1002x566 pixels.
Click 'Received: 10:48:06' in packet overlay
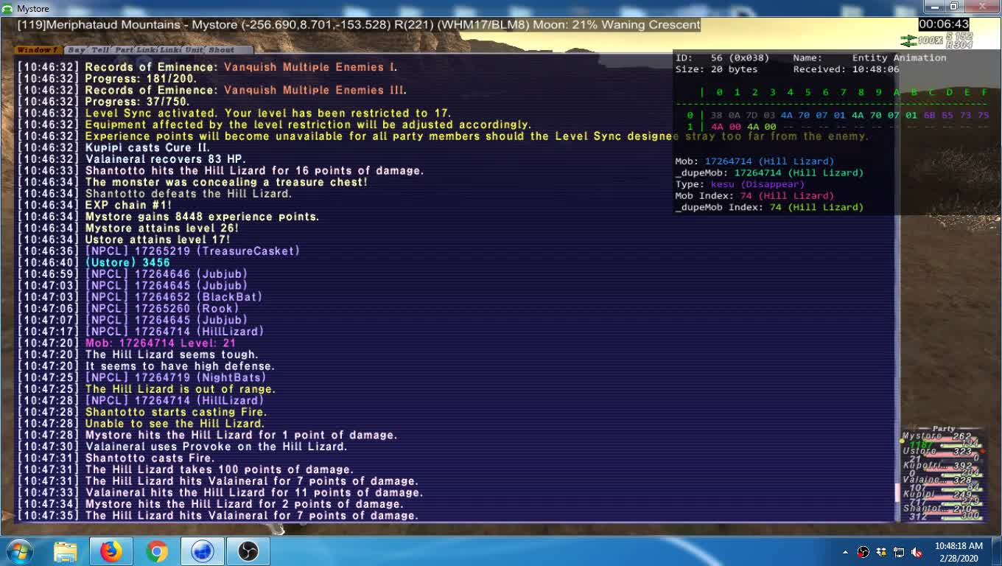coord(846,69)
